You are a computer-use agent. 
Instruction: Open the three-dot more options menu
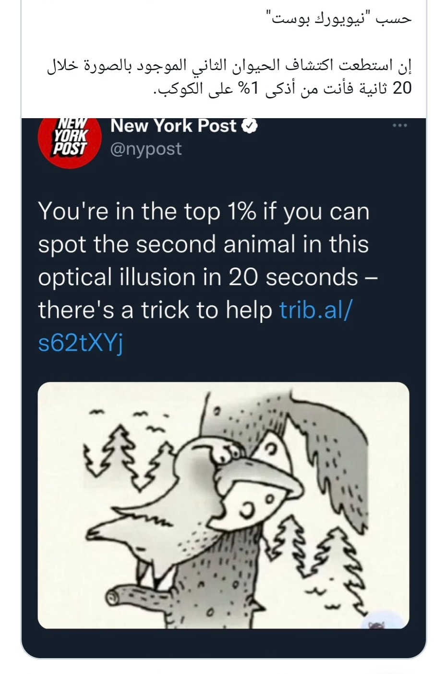coord(399,125)
